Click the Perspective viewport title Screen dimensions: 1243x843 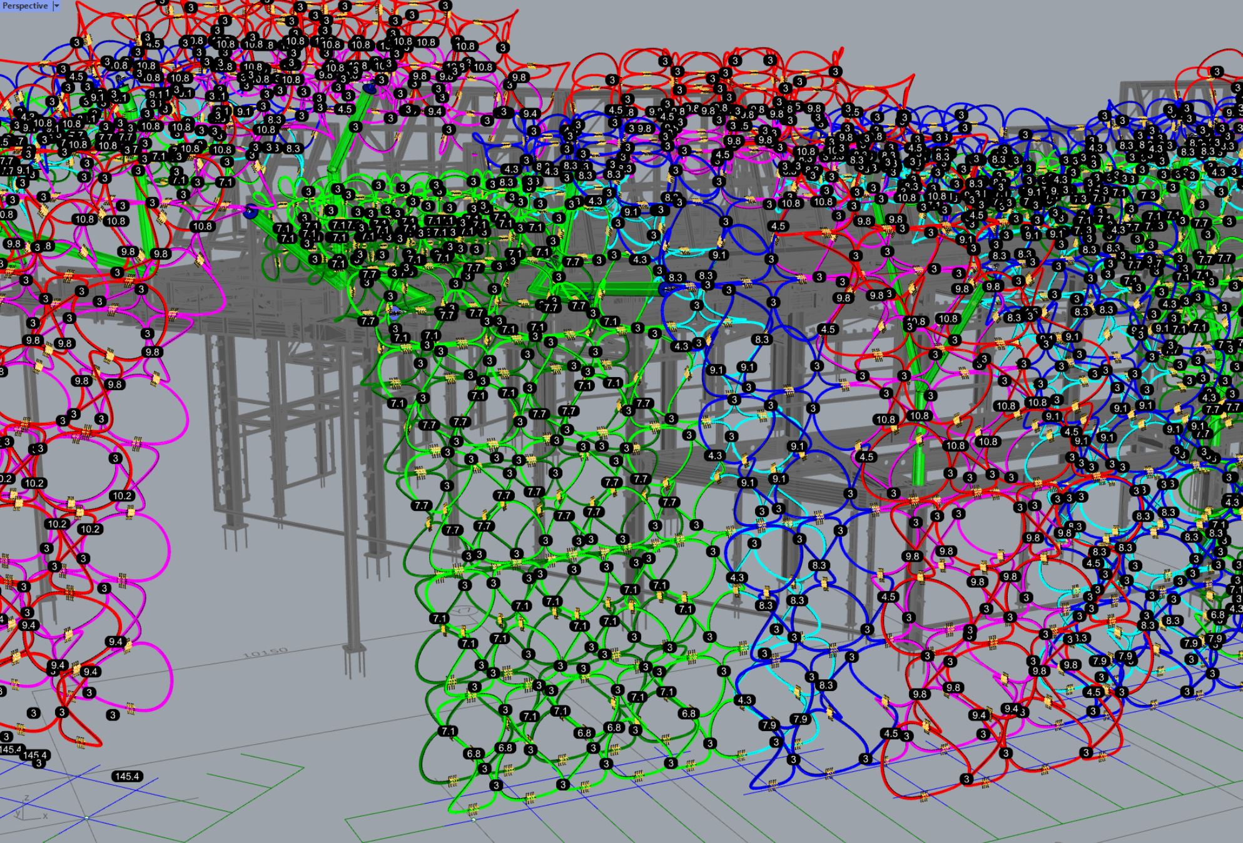tap(25, 6)
